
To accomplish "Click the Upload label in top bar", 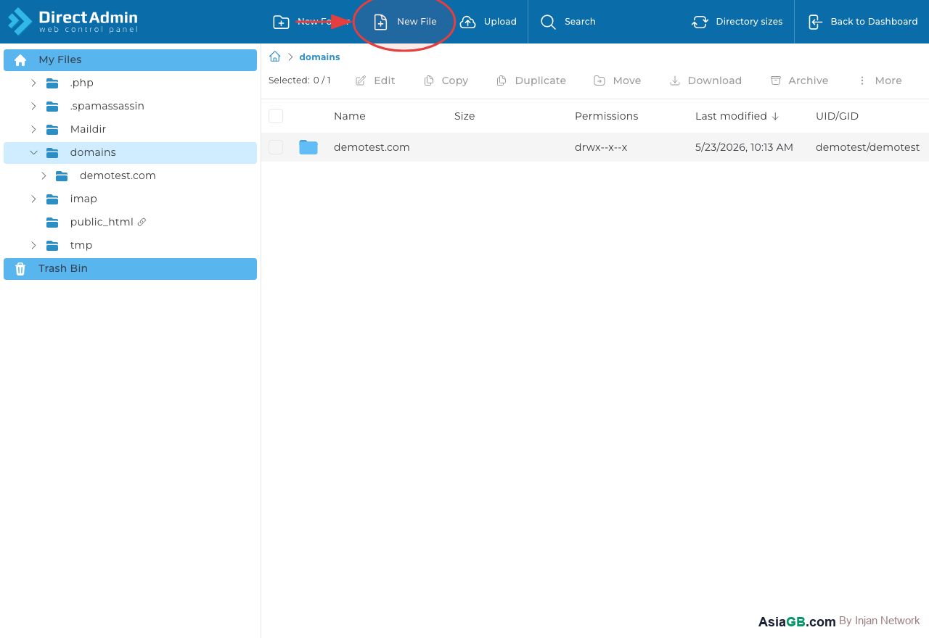I will point(500,22).
